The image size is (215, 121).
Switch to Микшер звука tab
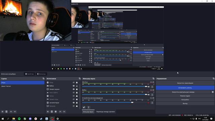(x=88, y=112)
